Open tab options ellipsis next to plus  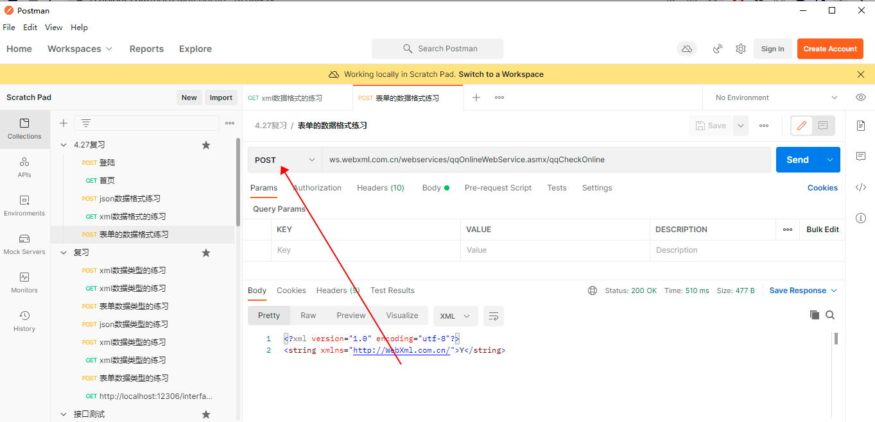[499, 97]
